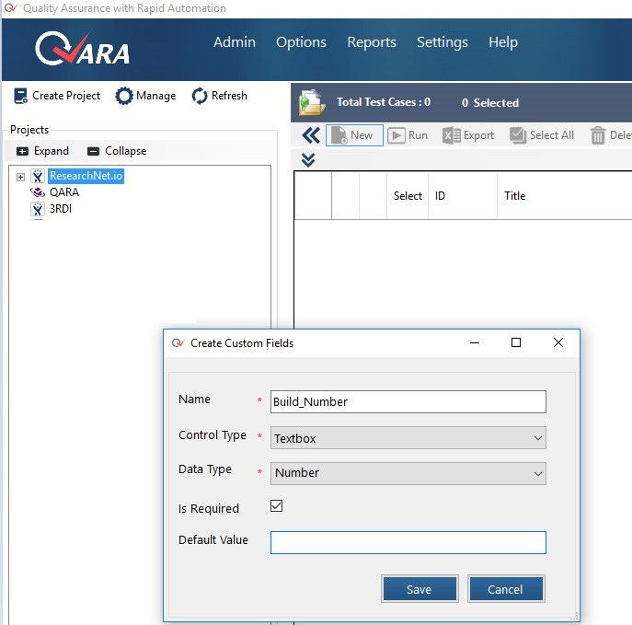Open the Options menu
The height and width of the screenshot is (625, 632).
pyautogui.click(x=301, y=42)
